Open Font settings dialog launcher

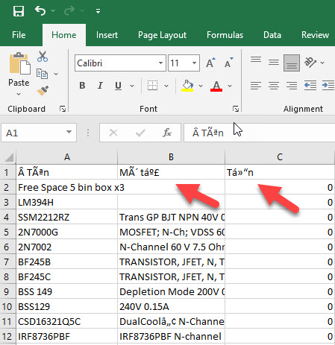coord(236,109)
